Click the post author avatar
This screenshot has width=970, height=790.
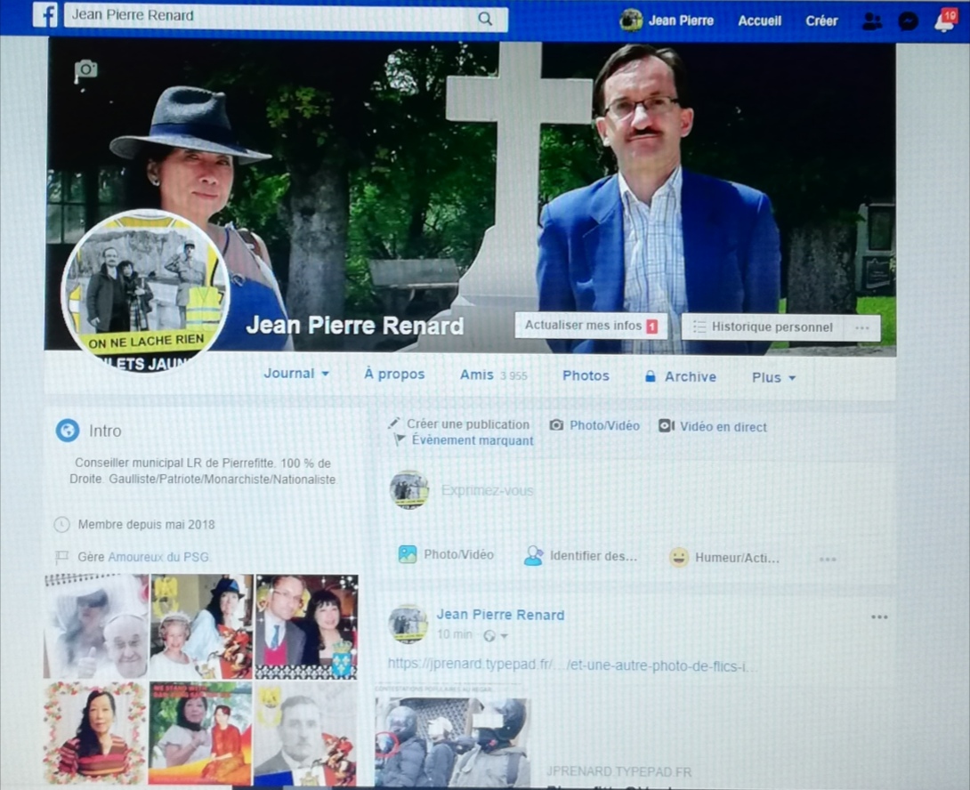(x=408, y=624)
